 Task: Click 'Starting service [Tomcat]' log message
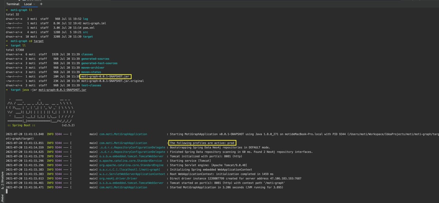click(x=190, y=161)
